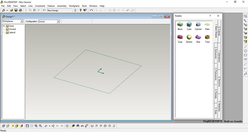
Task: Open the new design dropdown arrow in the toolbar
Action: pos(7,10)
